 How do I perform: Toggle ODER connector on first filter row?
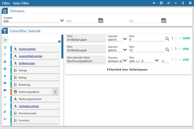pyautogui.click(x=186, y=38)
